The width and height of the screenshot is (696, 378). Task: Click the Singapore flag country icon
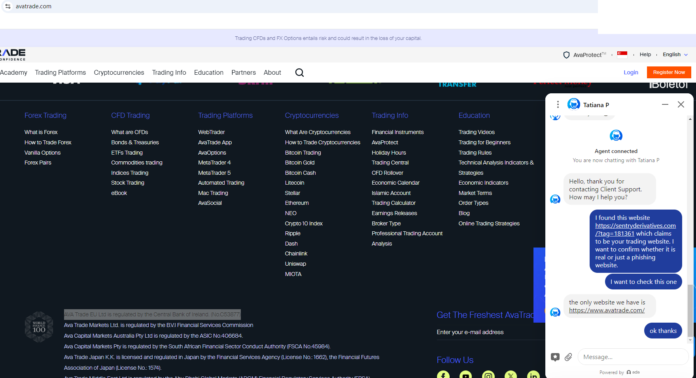(622, 55)
